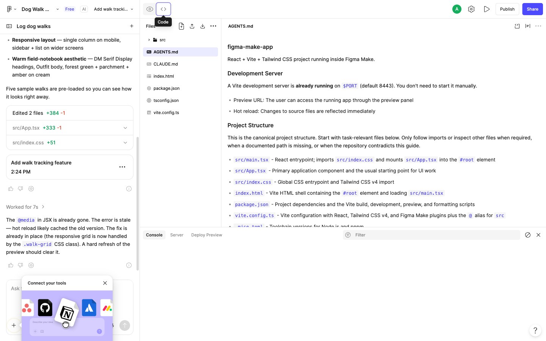Switch to the Server tab
This screenshot has height=341, width=546.
177,235
